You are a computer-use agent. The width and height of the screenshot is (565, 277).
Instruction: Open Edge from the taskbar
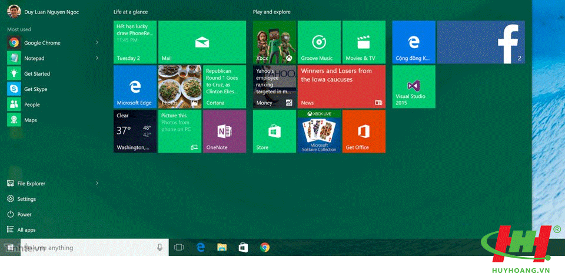pyautogui.click(x=200, y=247)
